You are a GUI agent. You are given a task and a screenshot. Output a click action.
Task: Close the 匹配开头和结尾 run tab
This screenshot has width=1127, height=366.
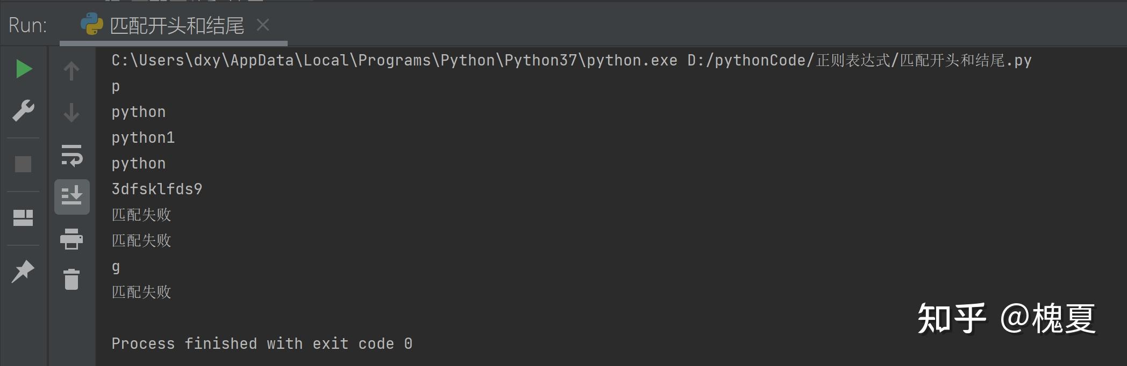tap(263, 25)
